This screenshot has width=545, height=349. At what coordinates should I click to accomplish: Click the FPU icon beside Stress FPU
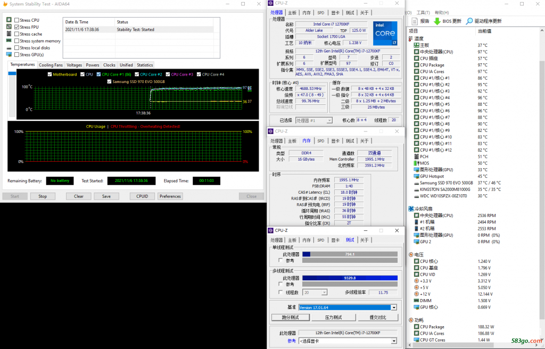[x=9, y=27]
